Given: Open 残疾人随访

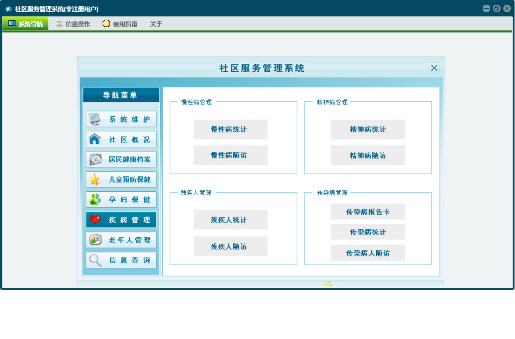Looking at the screenshot, I should point(231,246).
